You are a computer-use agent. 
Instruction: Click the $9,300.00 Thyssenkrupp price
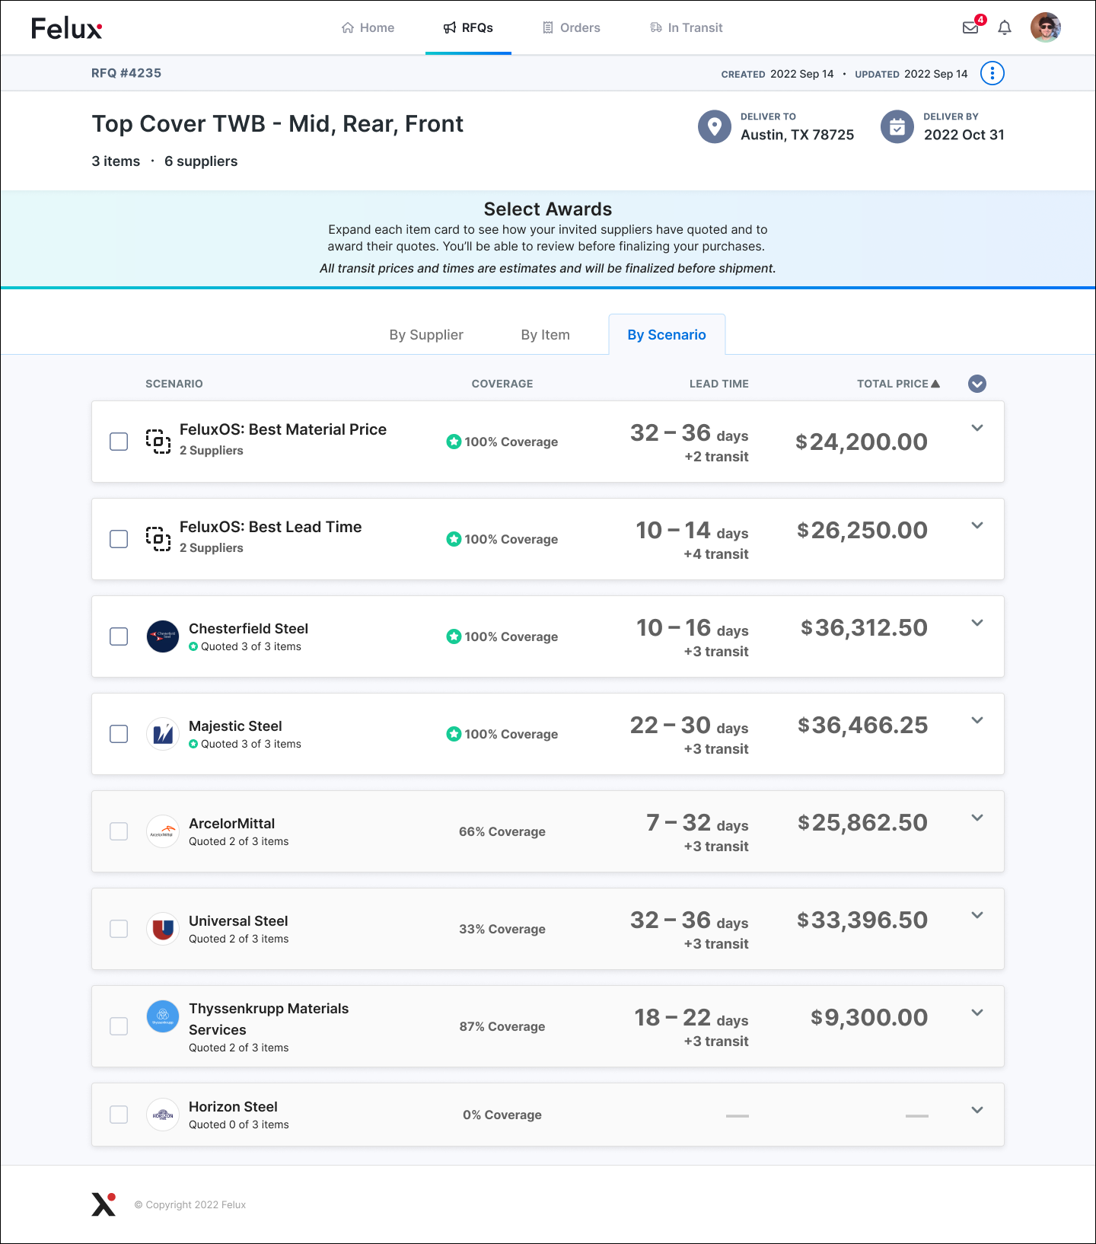[869, 1017]
